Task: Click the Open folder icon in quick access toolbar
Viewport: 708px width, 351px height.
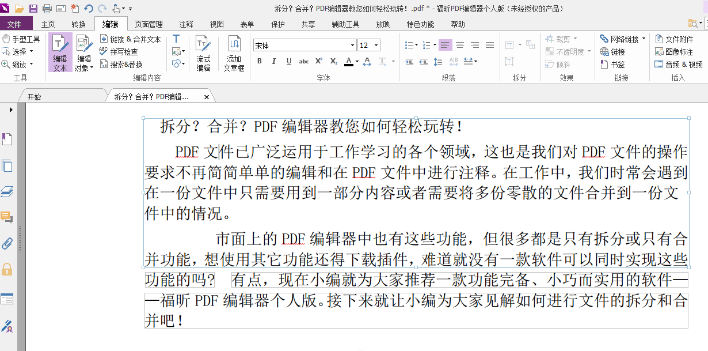Action: click(19, 8)
